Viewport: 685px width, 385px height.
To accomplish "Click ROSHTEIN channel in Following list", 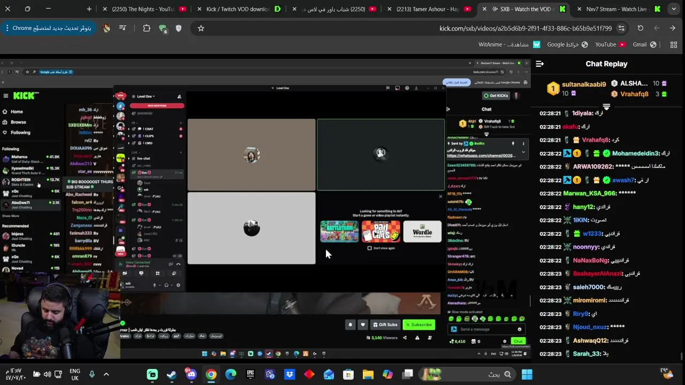I will [x=31, y=182].
